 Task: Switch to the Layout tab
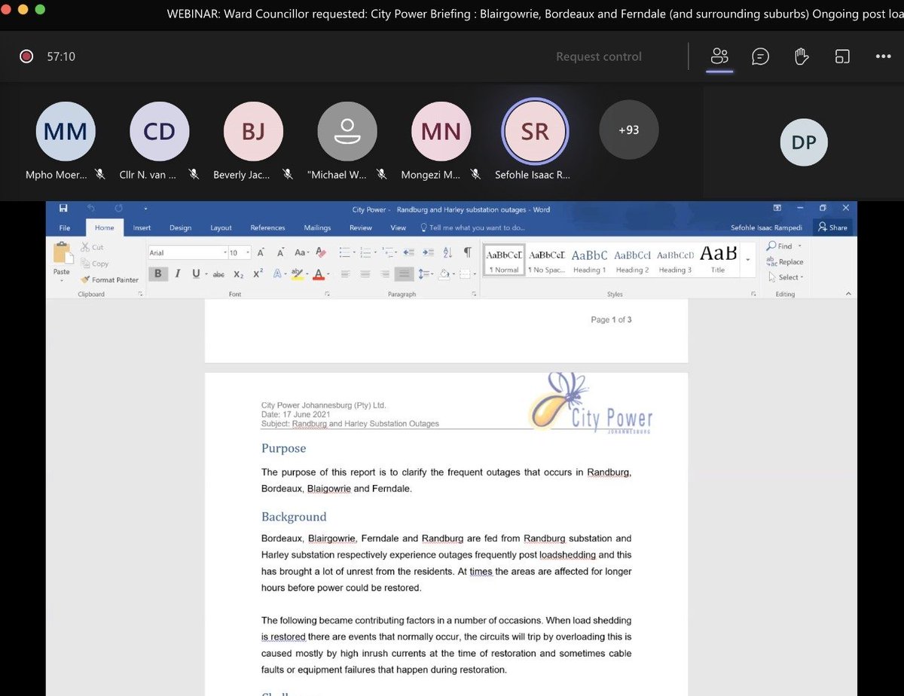[x=221, y=227]
